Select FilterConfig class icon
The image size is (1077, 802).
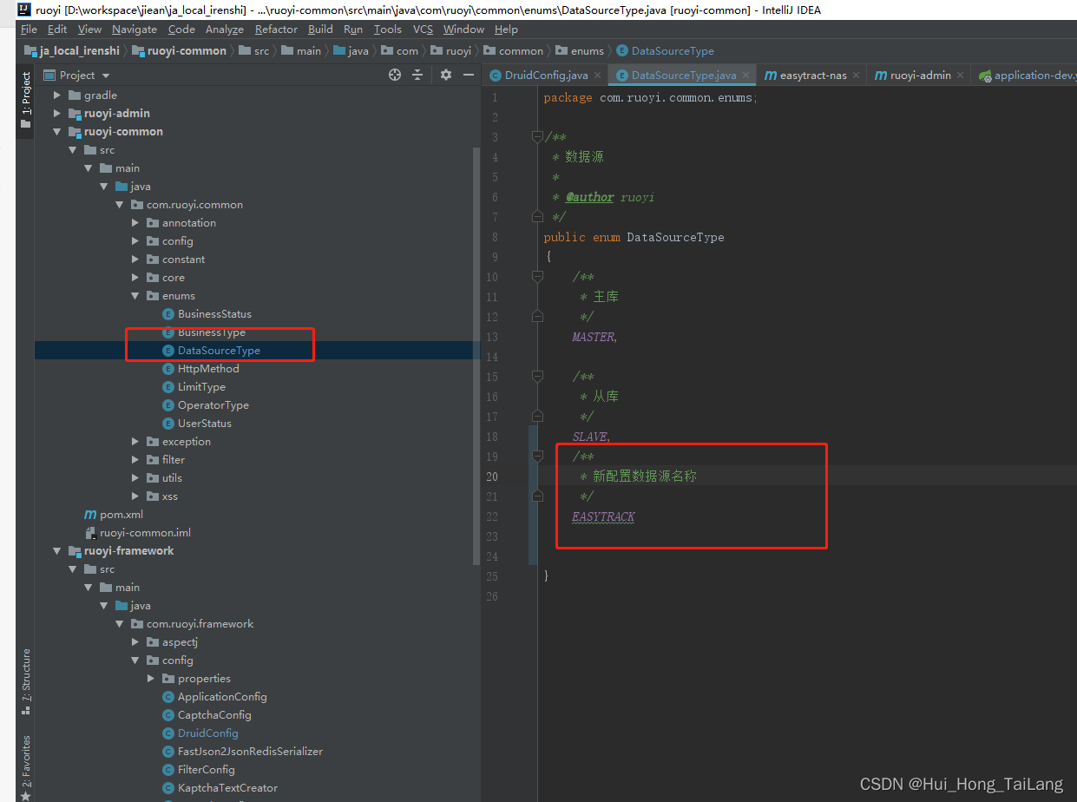point(169,770)
